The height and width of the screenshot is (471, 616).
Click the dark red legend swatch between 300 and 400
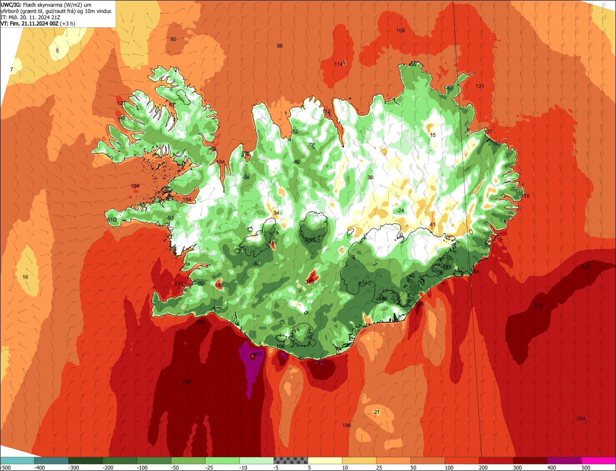(x=530, y=460)
